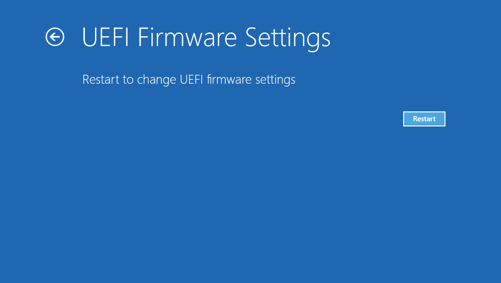Click the UEFI Firmware Settings heading

(206, 38)
